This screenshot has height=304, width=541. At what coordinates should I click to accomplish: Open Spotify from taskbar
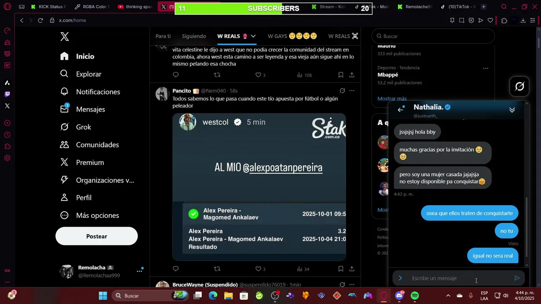[x=415, y=296]
